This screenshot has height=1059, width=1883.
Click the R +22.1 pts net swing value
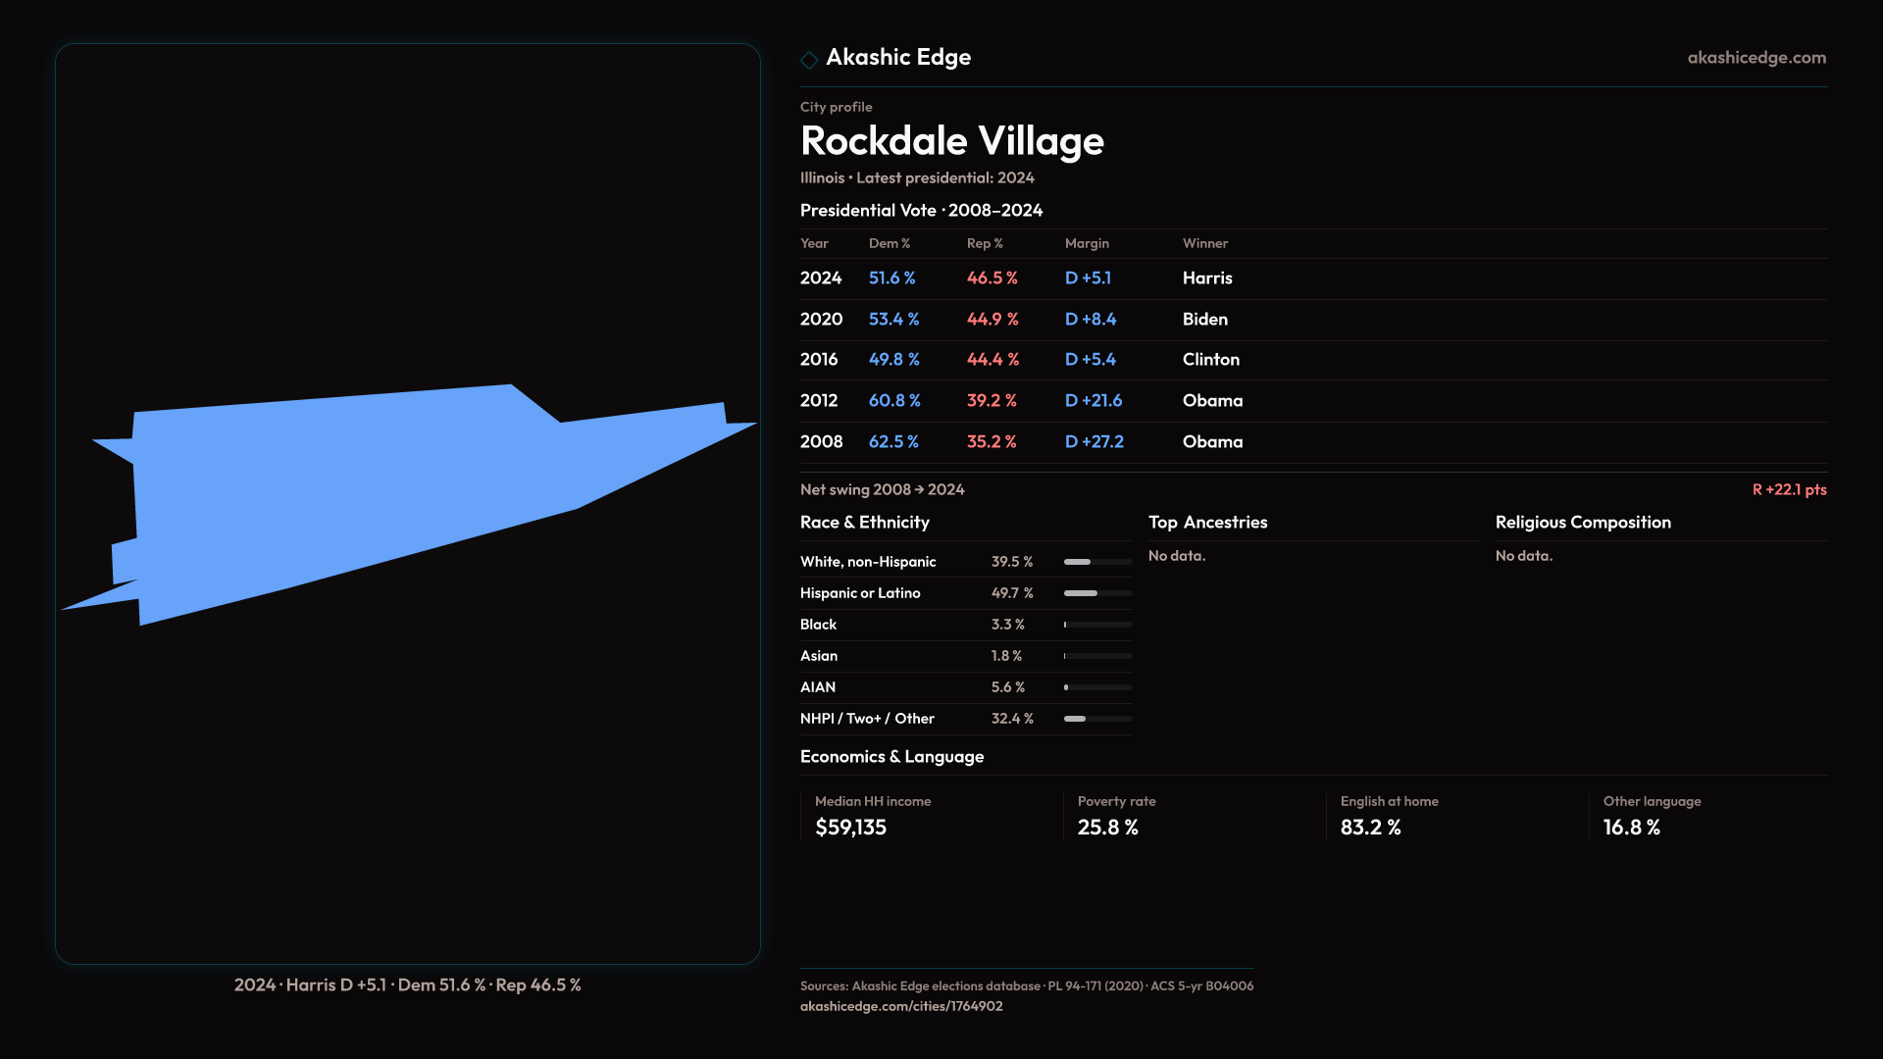click(x=1789, y=489)
